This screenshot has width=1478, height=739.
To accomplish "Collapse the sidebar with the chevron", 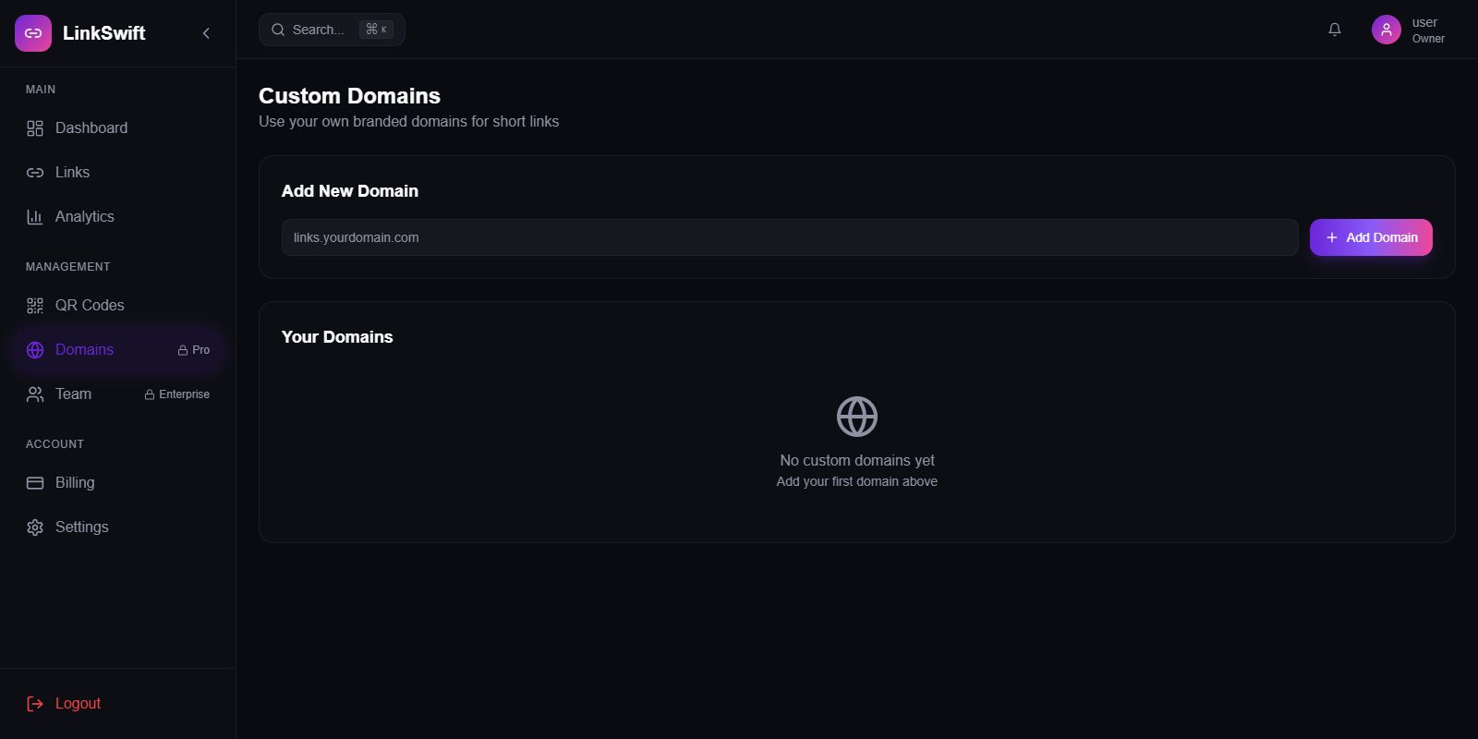I will coord(206,33).
